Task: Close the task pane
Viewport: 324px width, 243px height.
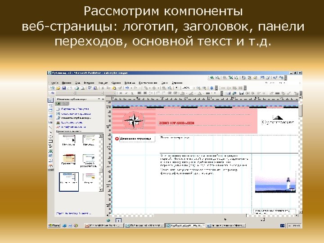Action: click(x=103, y=99)
